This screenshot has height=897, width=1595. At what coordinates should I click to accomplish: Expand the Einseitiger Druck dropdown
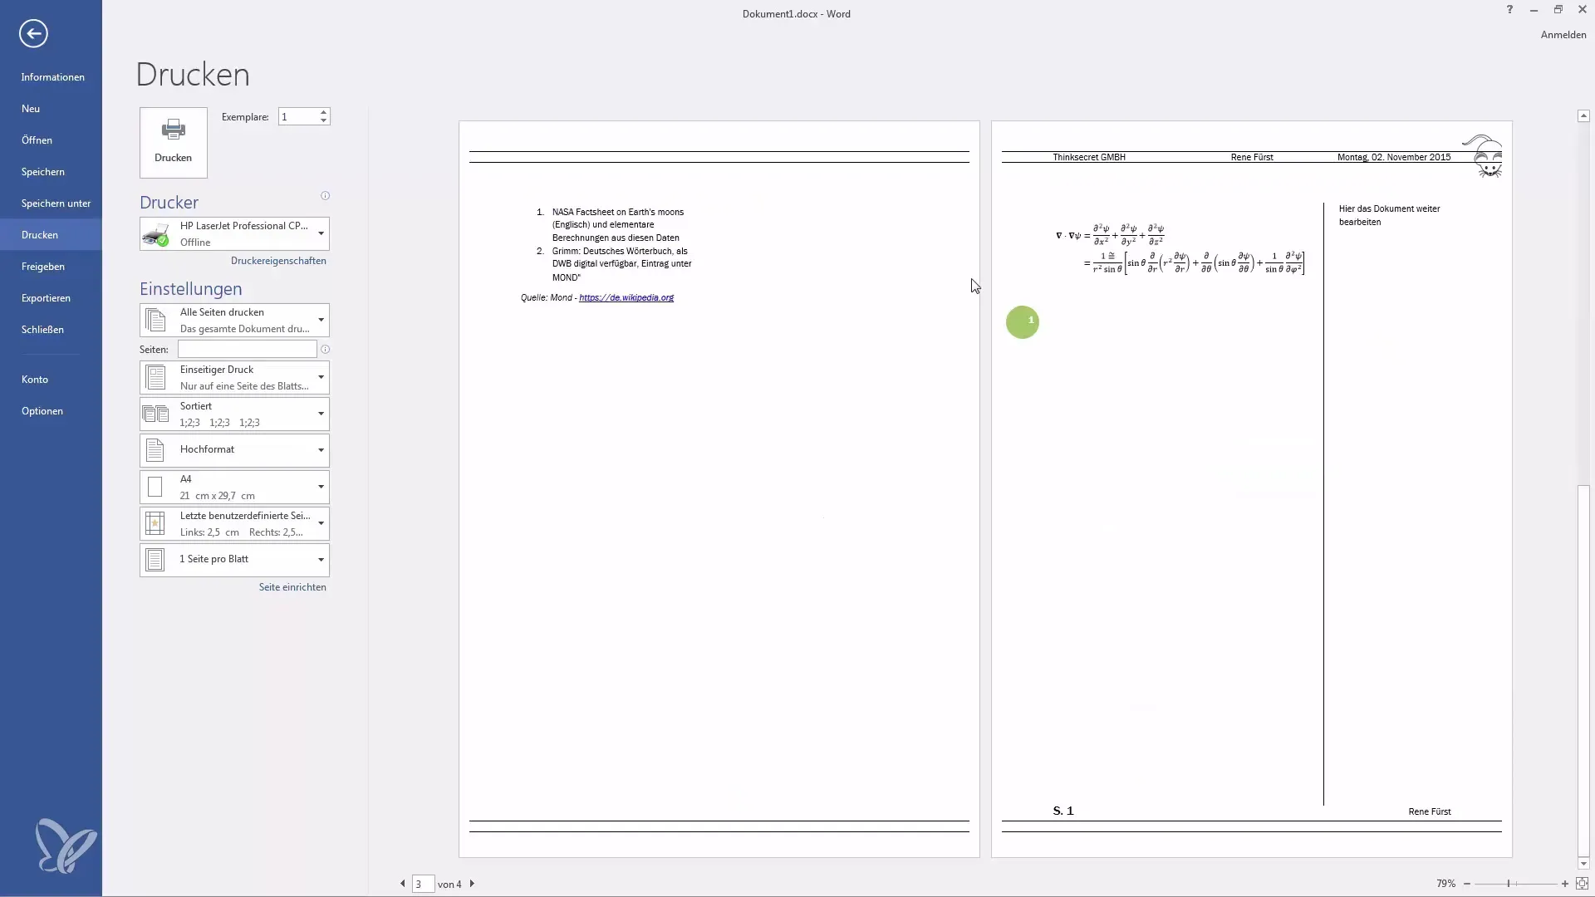tap(234, 378)
